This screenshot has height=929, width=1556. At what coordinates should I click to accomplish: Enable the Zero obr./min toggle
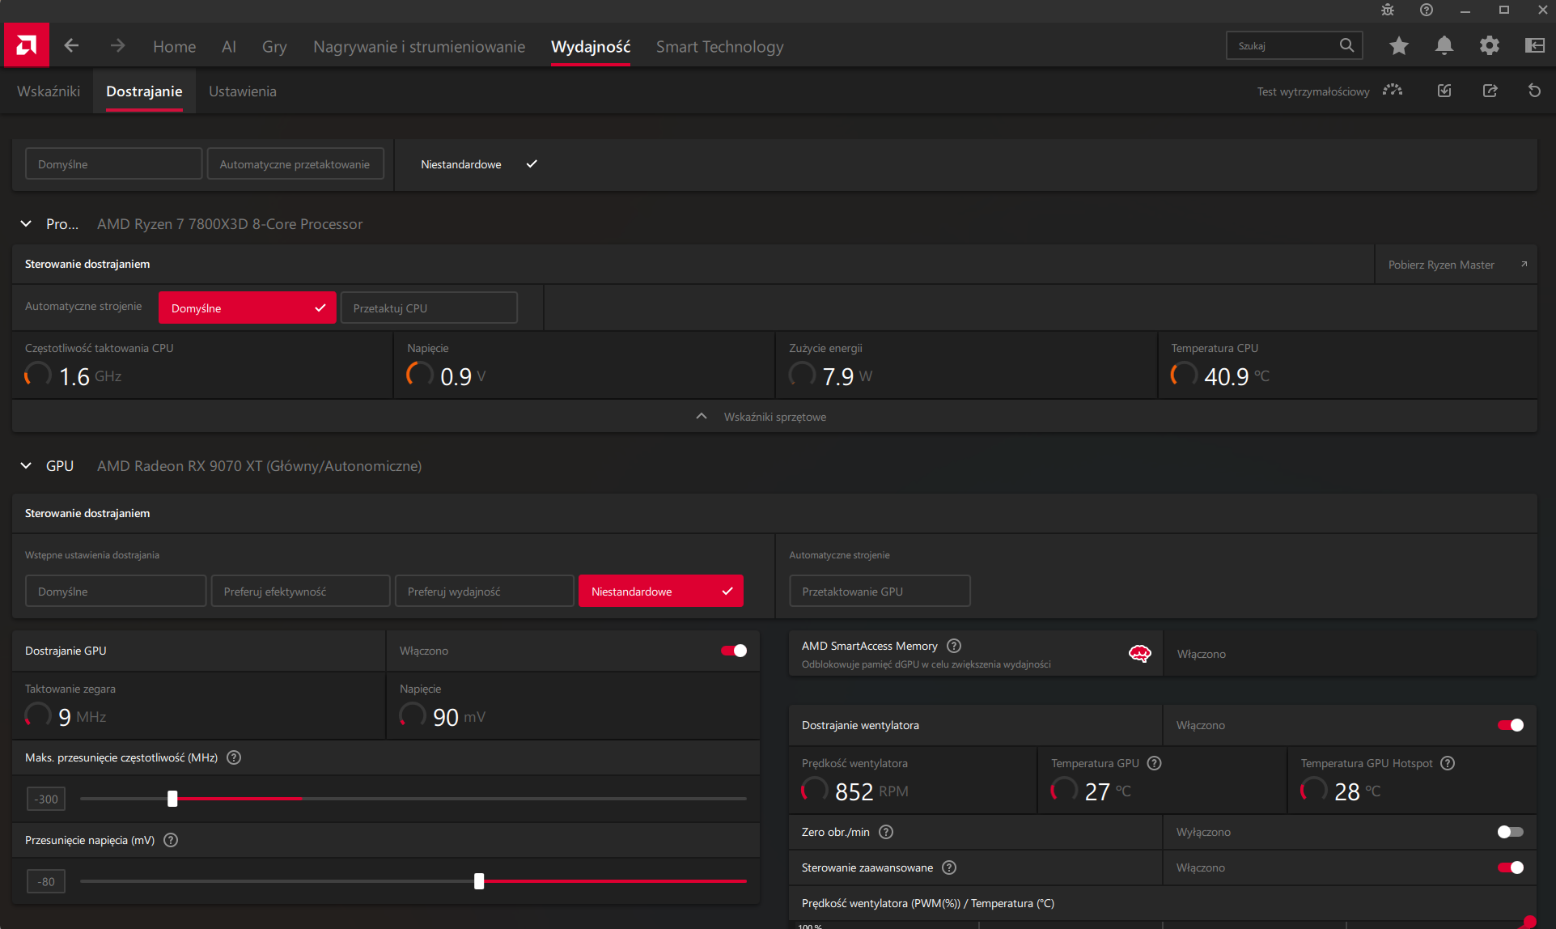[1510, 832]
